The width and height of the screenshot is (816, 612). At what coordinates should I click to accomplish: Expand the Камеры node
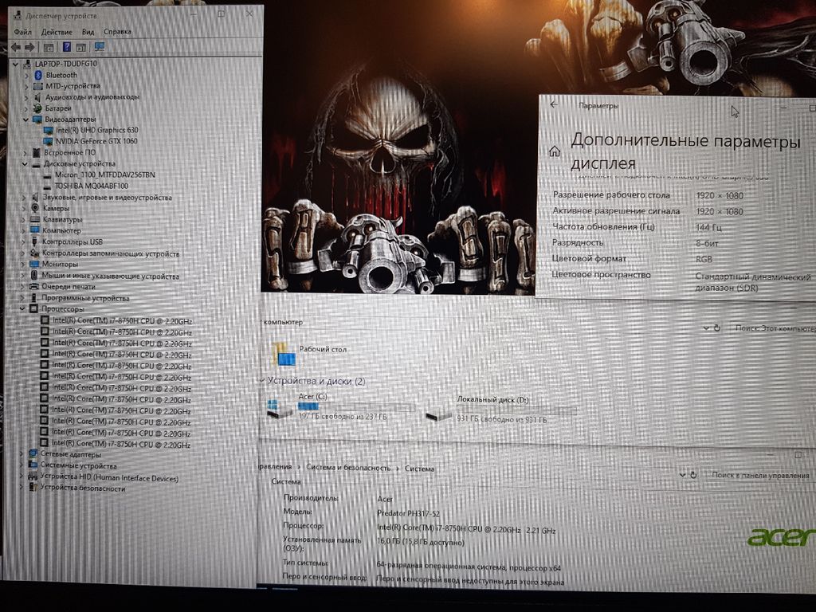(24, 209)
